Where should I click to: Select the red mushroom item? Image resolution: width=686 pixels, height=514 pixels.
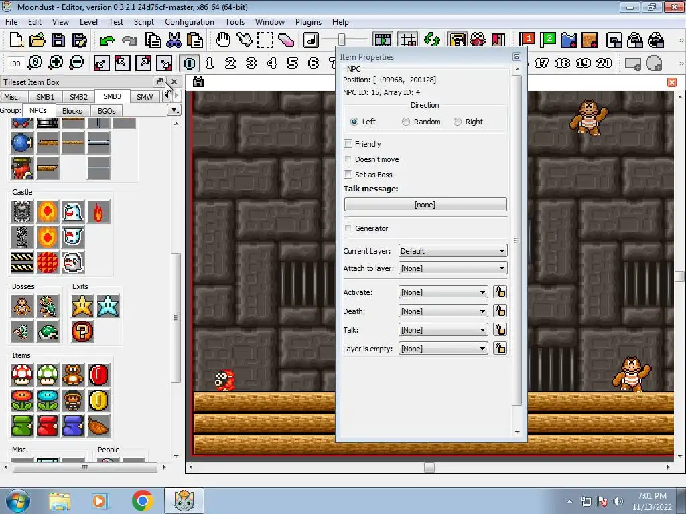(22, 375)
